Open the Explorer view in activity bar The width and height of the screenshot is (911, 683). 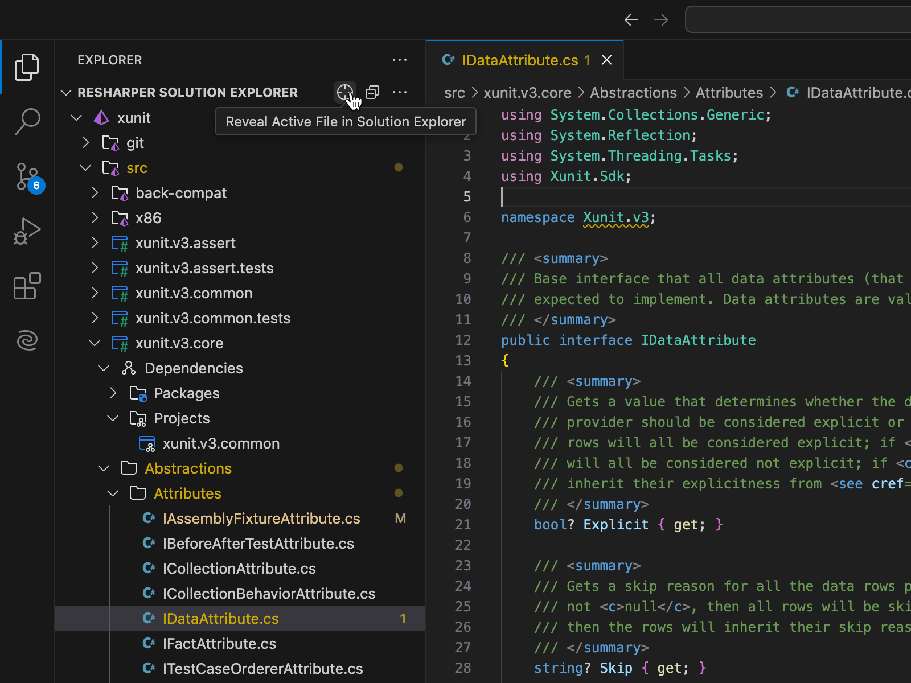point(27,67)
